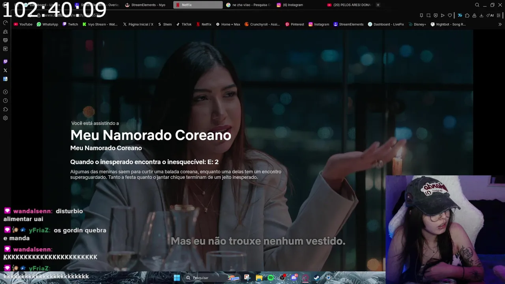Open the Instagram bookmark
This screenshot has width=505, height=284.
click(x=318, y=24)
